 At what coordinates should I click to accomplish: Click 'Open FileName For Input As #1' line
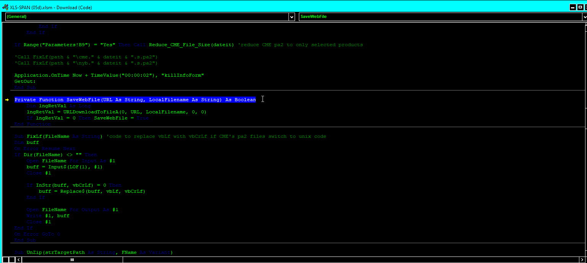[71, 161]
